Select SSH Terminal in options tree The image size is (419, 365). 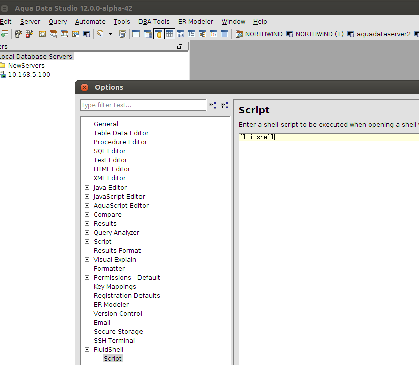114,341
